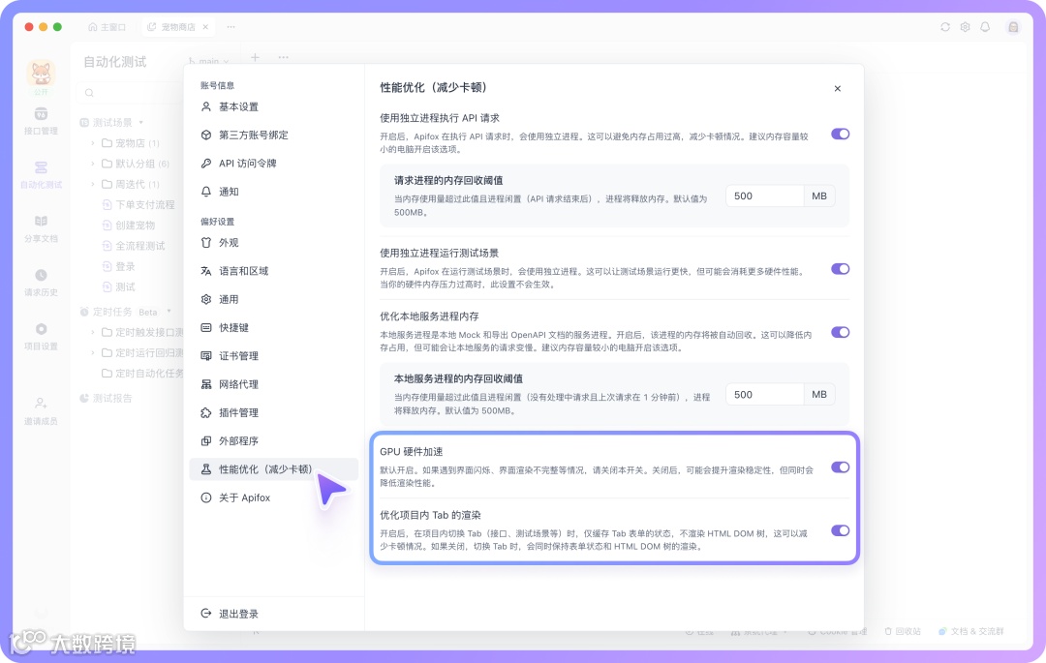Click the 关于 Apifox info icon

coord(206,497)
